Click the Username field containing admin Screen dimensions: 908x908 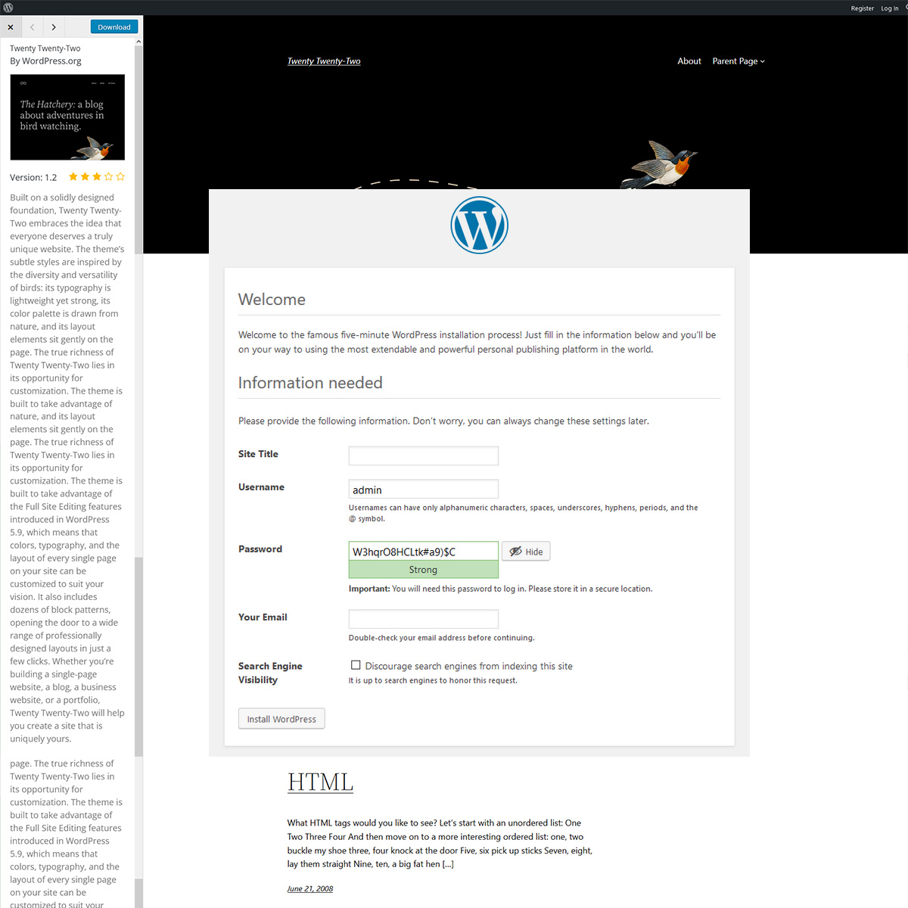click(423, 489)
